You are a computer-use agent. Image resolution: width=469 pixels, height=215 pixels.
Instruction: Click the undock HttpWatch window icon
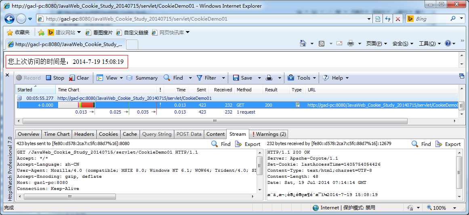coord(461,76)
